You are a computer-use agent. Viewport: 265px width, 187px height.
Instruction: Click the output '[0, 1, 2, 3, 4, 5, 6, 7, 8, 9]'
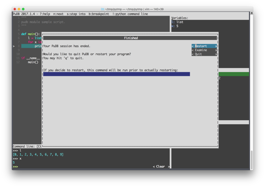(38, 155)
